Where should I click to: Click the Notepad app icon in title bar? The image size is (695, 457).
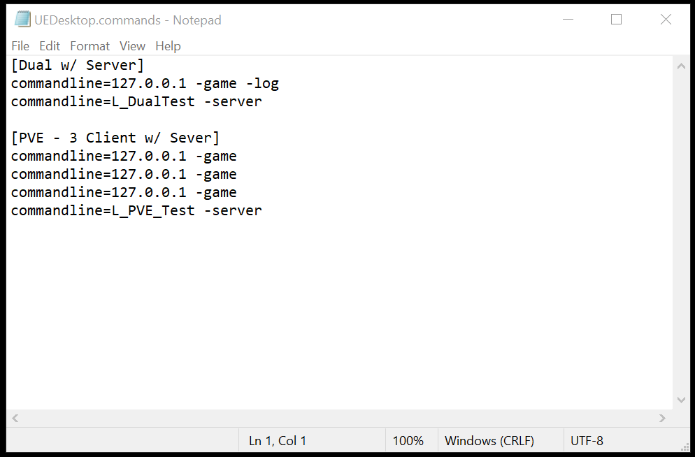(22, 20)
